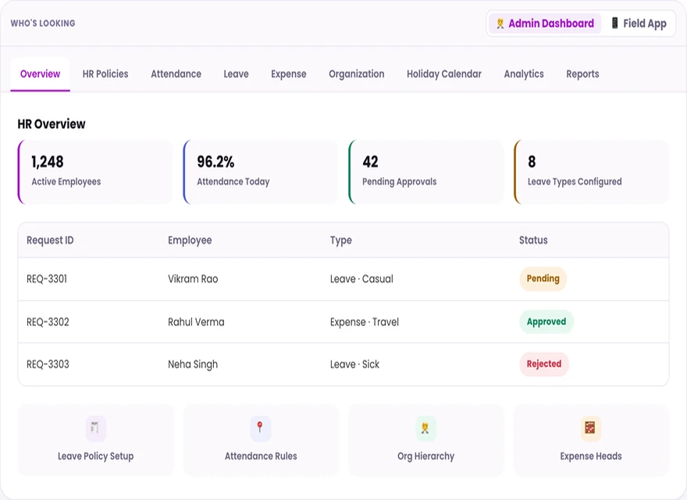Click request ID REQ-3301
The image size is (687, 500).
tap(47, 279)
